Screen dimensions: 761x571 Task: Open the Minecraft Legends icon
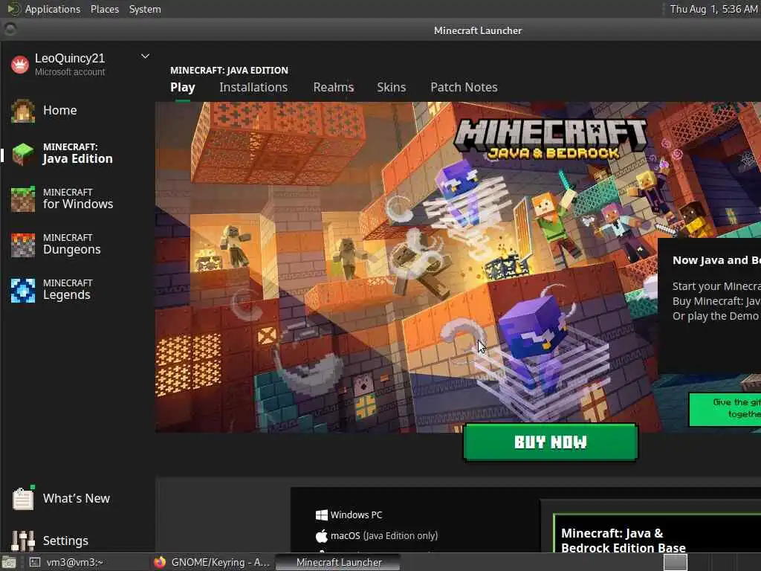23,291
